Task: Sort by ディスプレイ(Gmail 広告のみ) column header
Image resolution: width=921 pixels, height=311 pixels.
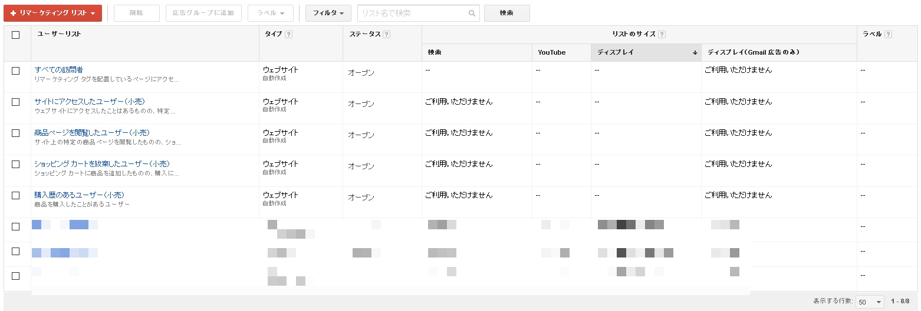Action: 754,52
